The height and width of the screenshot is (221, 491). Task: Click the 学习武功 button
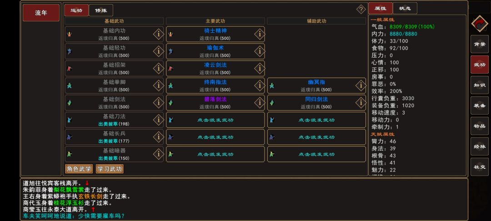110,169
